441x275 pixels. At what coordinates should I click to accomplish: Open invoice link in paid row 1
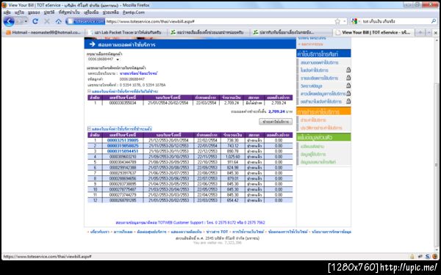(123, 140)
